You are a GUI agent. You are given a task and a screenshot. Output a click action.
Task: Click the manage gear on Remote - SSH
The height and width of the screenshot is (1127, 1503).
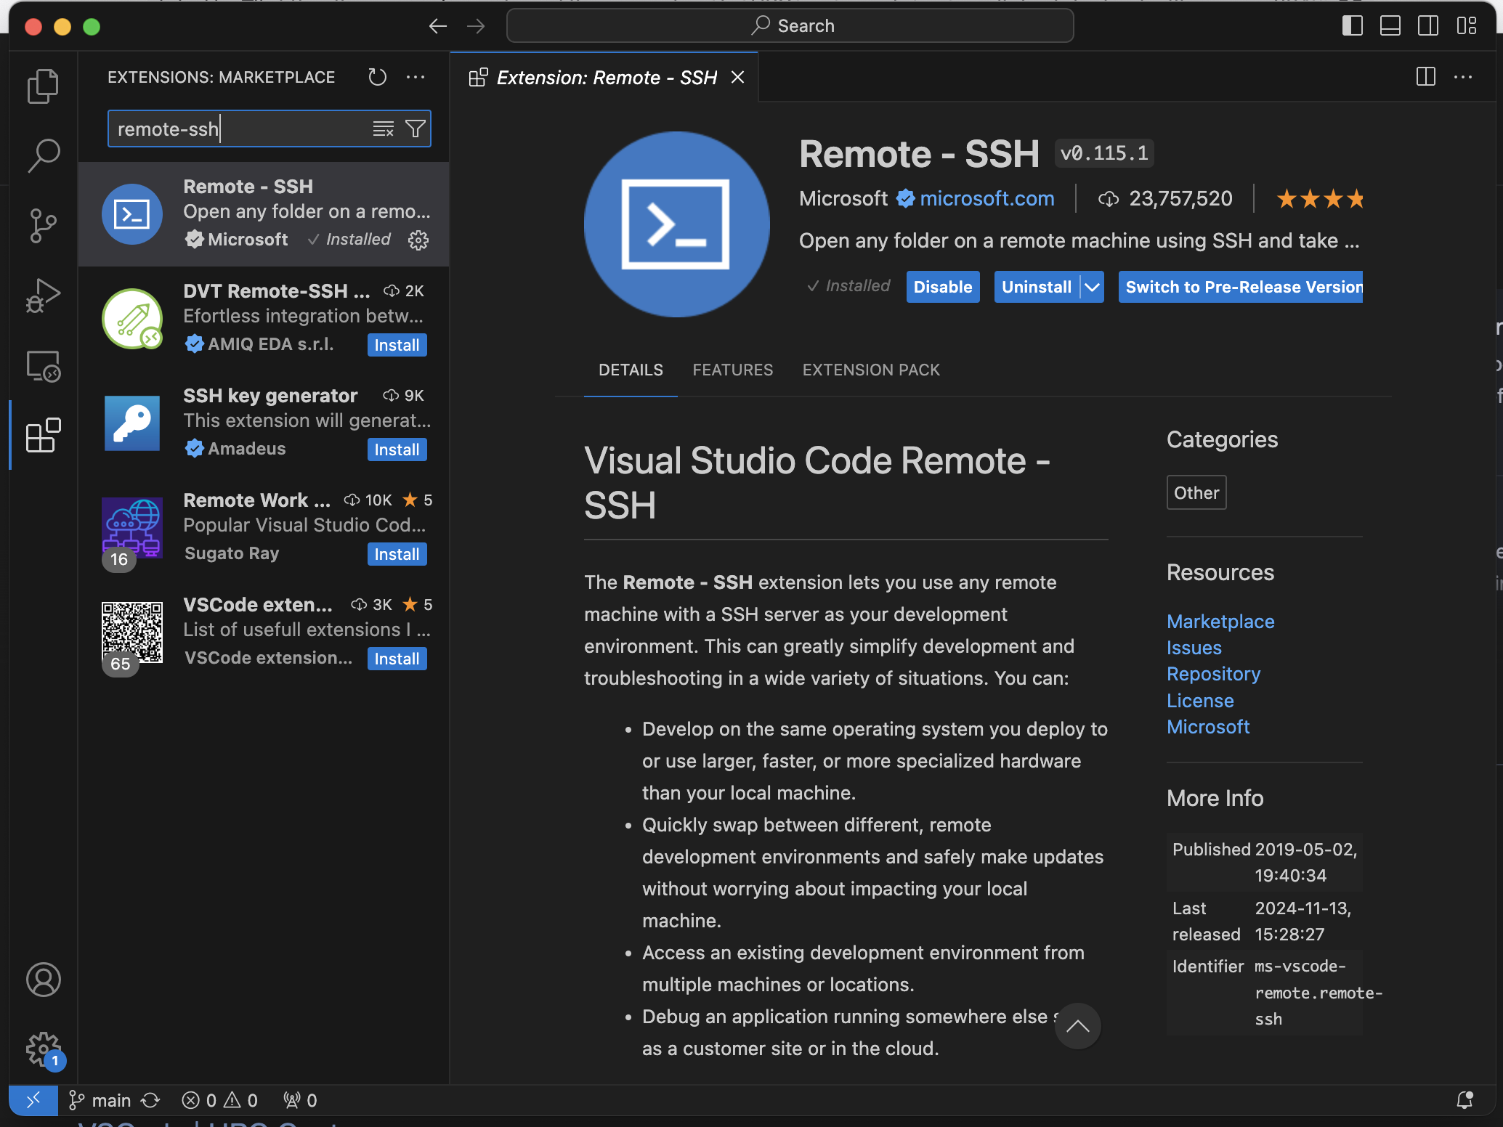[x=418, y=240]
